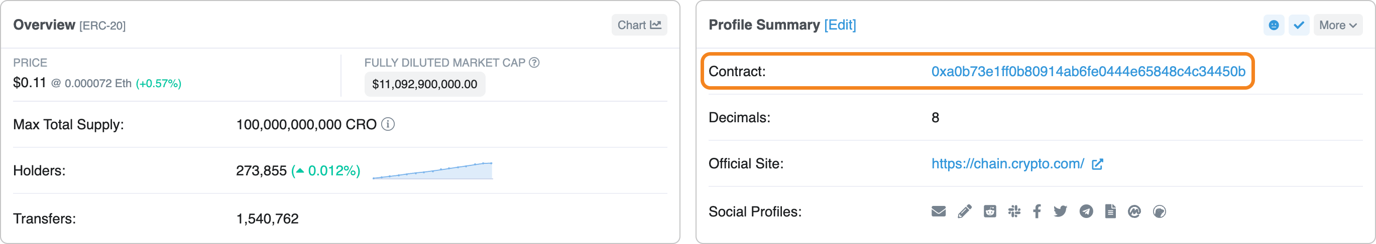
Task: Open the Telegram social profile
Action: [1086, 211]
